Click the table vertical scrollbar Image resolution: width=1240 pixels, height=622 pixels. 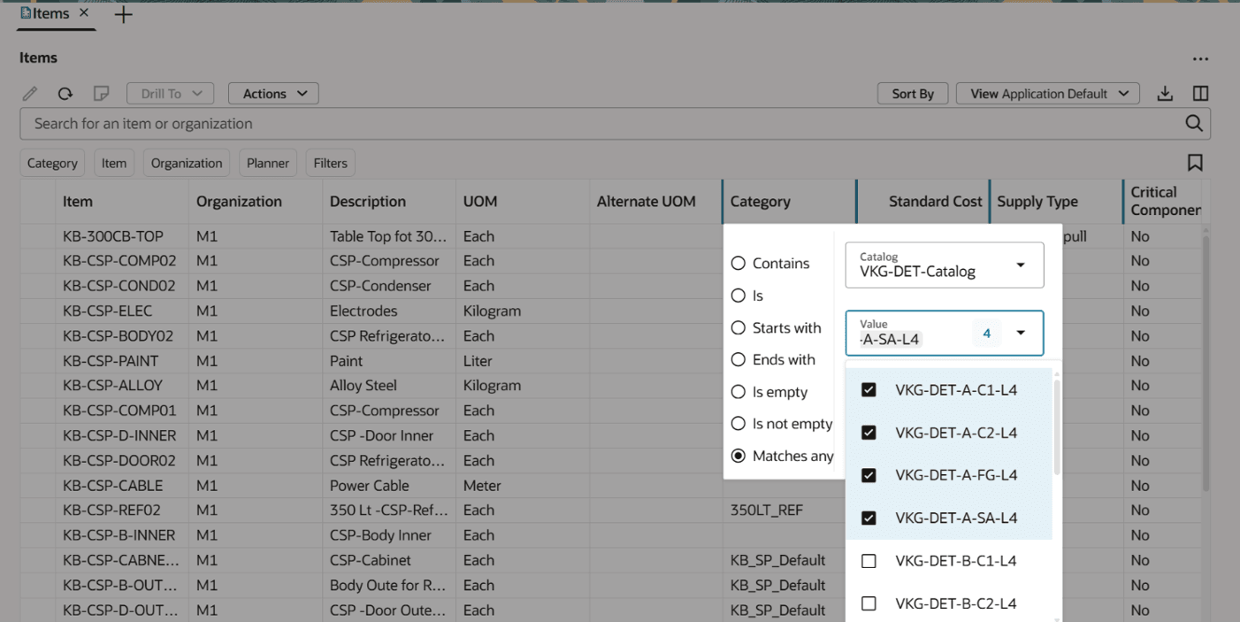point(1205,363)
